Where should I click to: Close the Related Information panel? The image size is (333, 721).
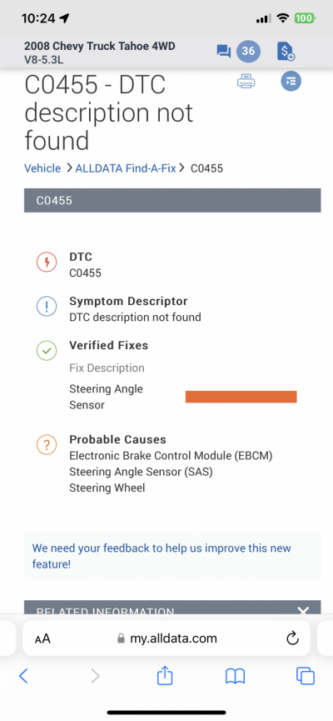coord(303,611)
